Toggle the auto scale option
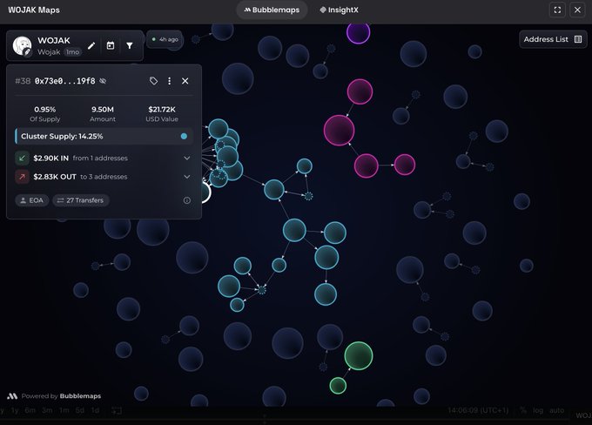Screen dimensions: 592x425 (x=556, y=410)
